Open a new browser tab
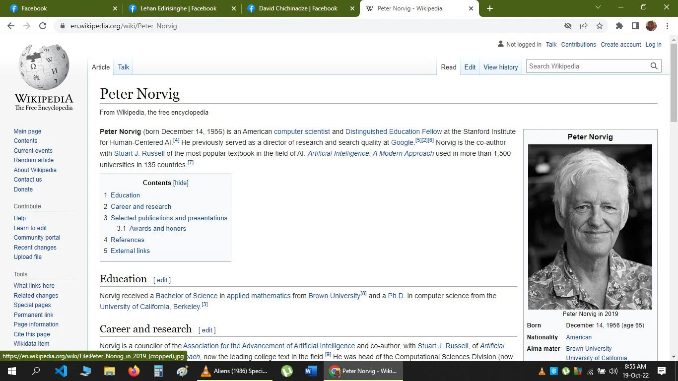Screen dimensions: 678x381 pos(490,8)
